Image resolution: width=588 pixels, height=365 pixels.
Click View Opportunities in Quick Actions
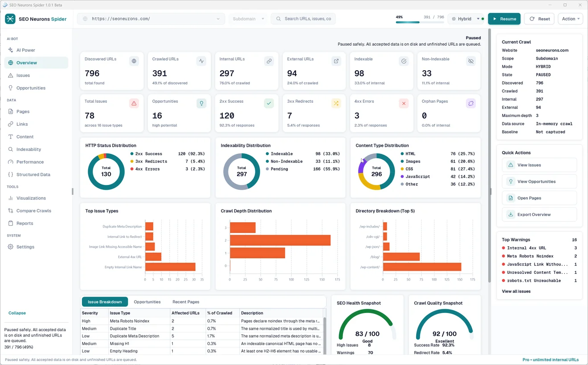(539, 181)
